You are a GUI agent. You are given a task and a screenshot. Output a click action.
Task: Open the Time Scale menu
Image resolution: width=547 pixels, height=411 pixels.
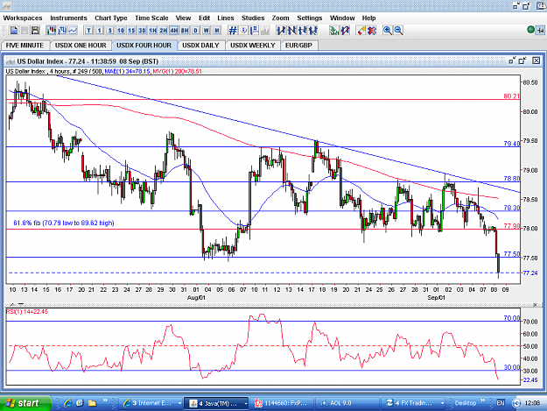pyautogui.click(x=151, y=18)
